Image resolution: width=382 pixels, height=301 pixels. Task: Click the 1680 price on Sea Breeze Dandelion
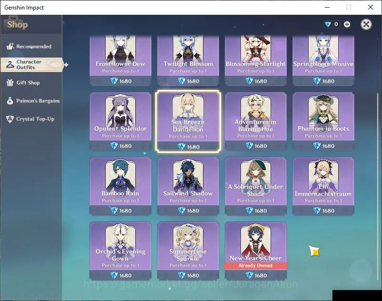tap(188, 147)
